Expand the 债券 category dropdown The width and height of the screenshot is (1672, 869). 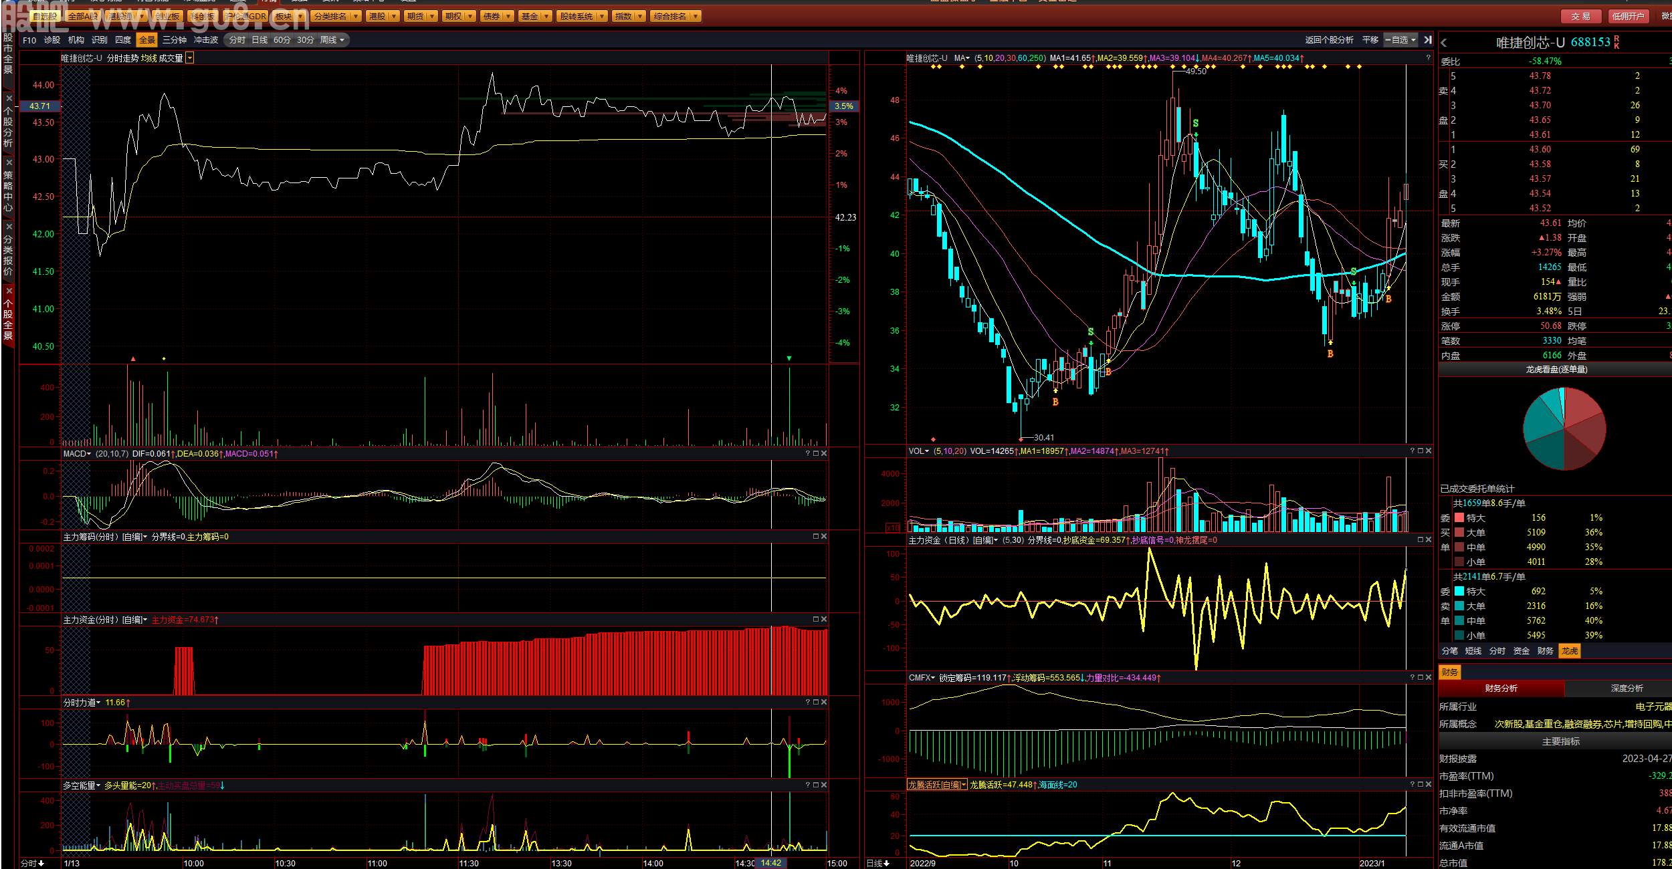[508, 16]
